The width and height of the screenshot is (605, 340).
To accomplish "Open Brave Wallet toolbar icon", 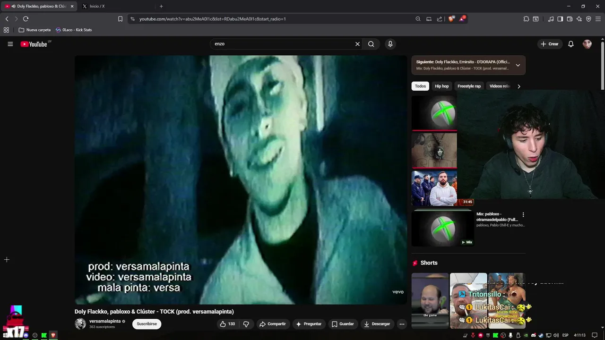I will 570,19.
